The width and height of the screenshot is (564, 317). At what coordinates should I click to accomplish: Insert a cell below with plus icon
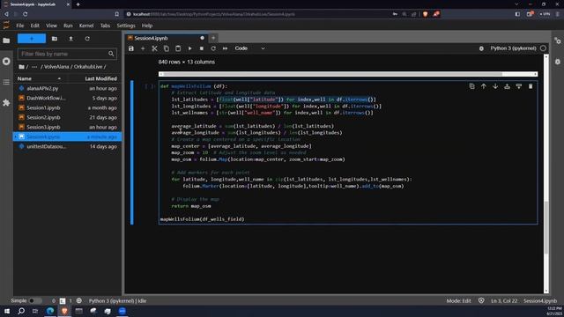[143, 48]
